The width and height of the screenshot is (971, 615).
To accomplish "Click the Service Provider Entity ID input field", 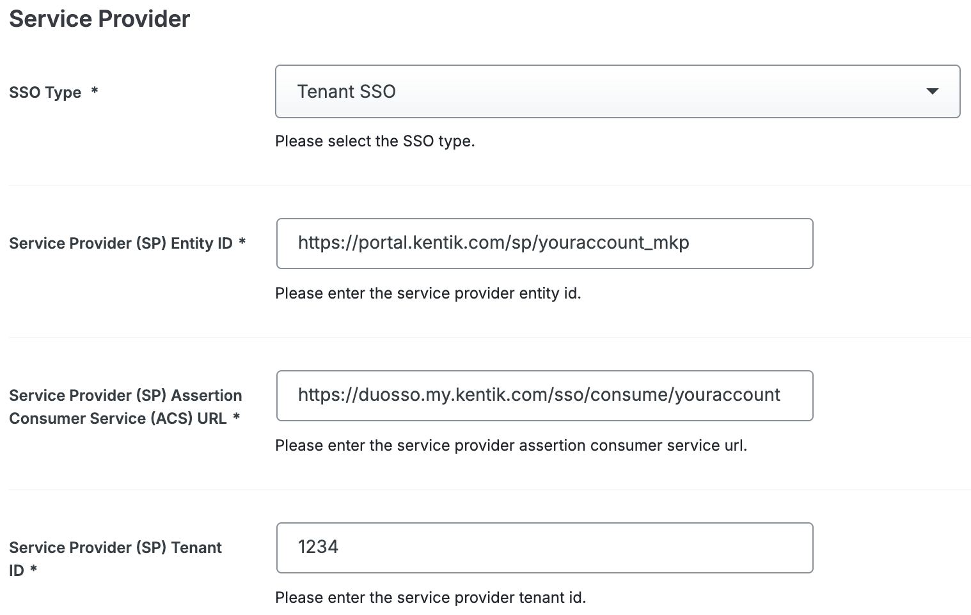I will pyautogui.click(x=544, y=244).
